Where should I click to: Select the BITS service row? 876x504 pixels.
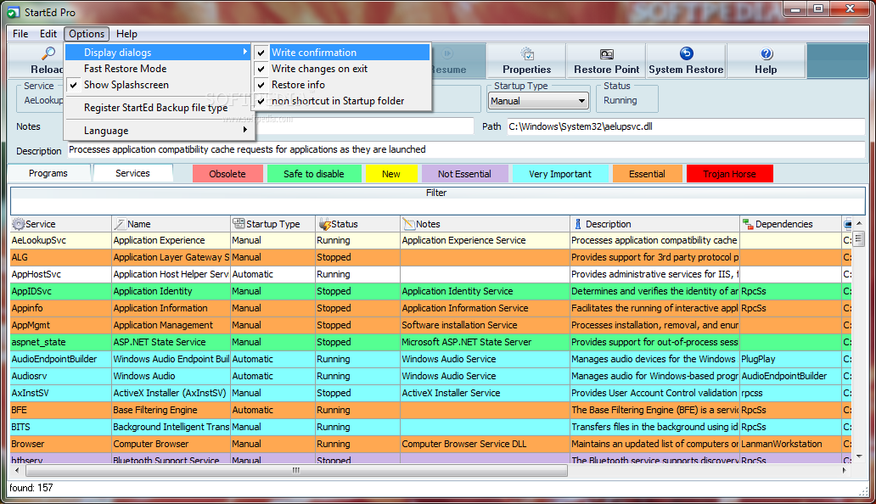click(430, 427)
